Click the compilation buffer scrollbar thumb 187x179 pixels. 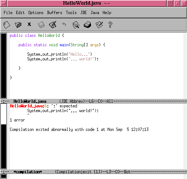pos(4,146)
